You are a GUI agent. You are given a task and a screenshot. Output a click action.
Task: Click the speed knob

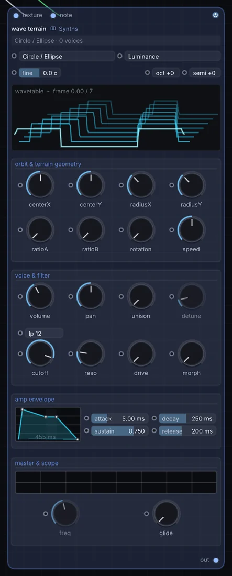[x=191, y=230]
